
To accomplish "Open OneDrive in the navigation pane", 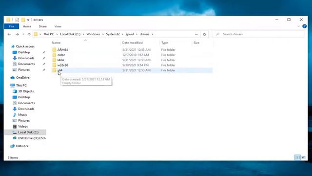I will point(23,78).
